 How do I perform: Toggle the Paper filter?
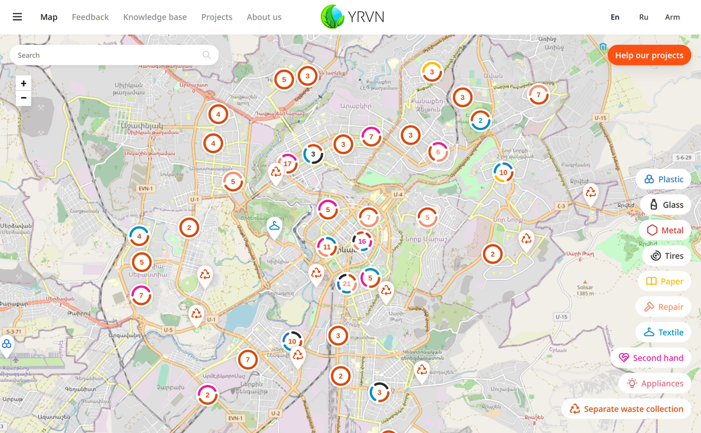tap(664, 282)
